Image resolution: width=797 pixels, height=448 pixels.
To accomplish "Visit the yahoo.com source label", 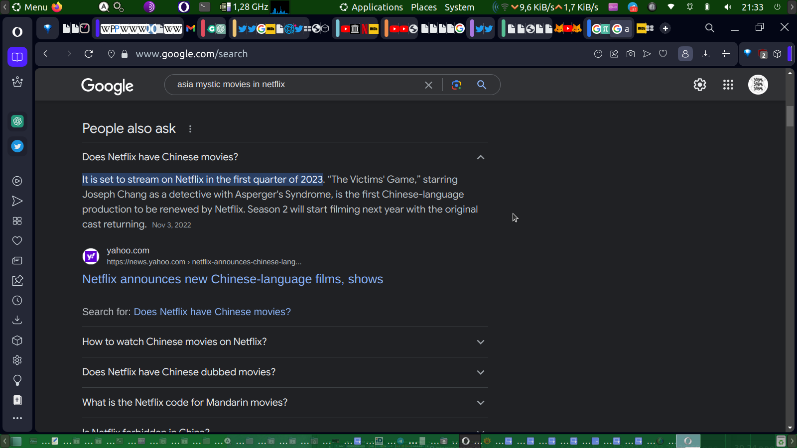I will pyautogui.click(x=128, y=250).
